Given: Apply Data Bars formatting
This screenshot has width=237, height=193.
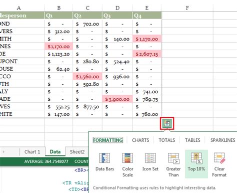Looking at the screenshot, I should tap(104, 162).
